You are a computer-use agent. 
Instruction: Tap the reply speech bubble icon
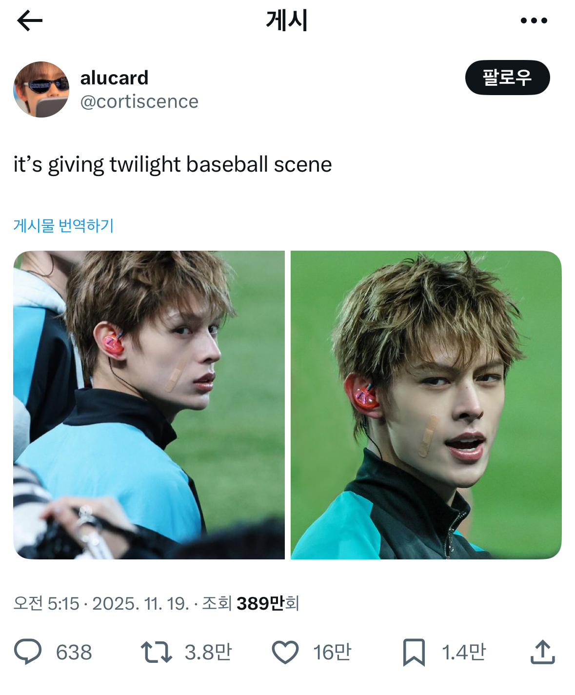(28, 652)
